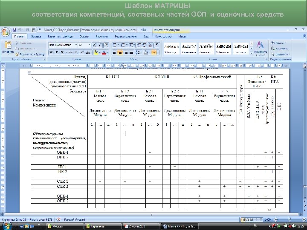The image size is (307, 230).
Task: Open the line spacing dropdown
Action: pyautogui.click(x=139, y=52)
